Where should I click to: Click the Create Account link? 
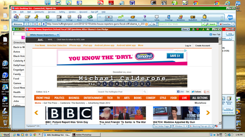tap(202, 45)
